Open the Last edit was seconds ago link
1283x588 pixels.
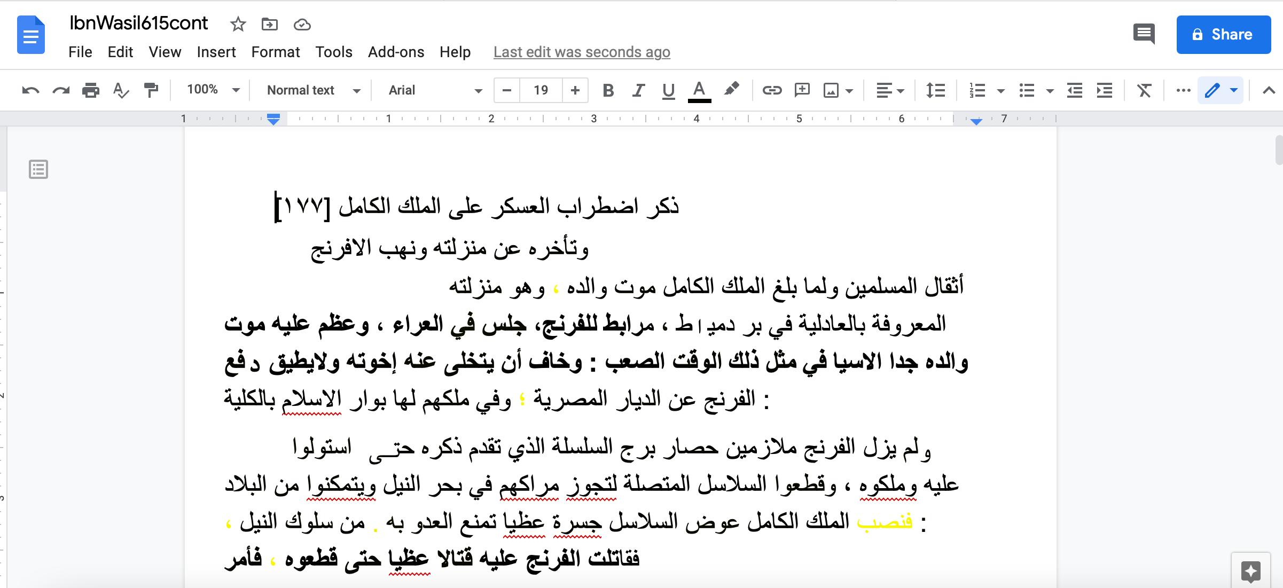(582, 52)
